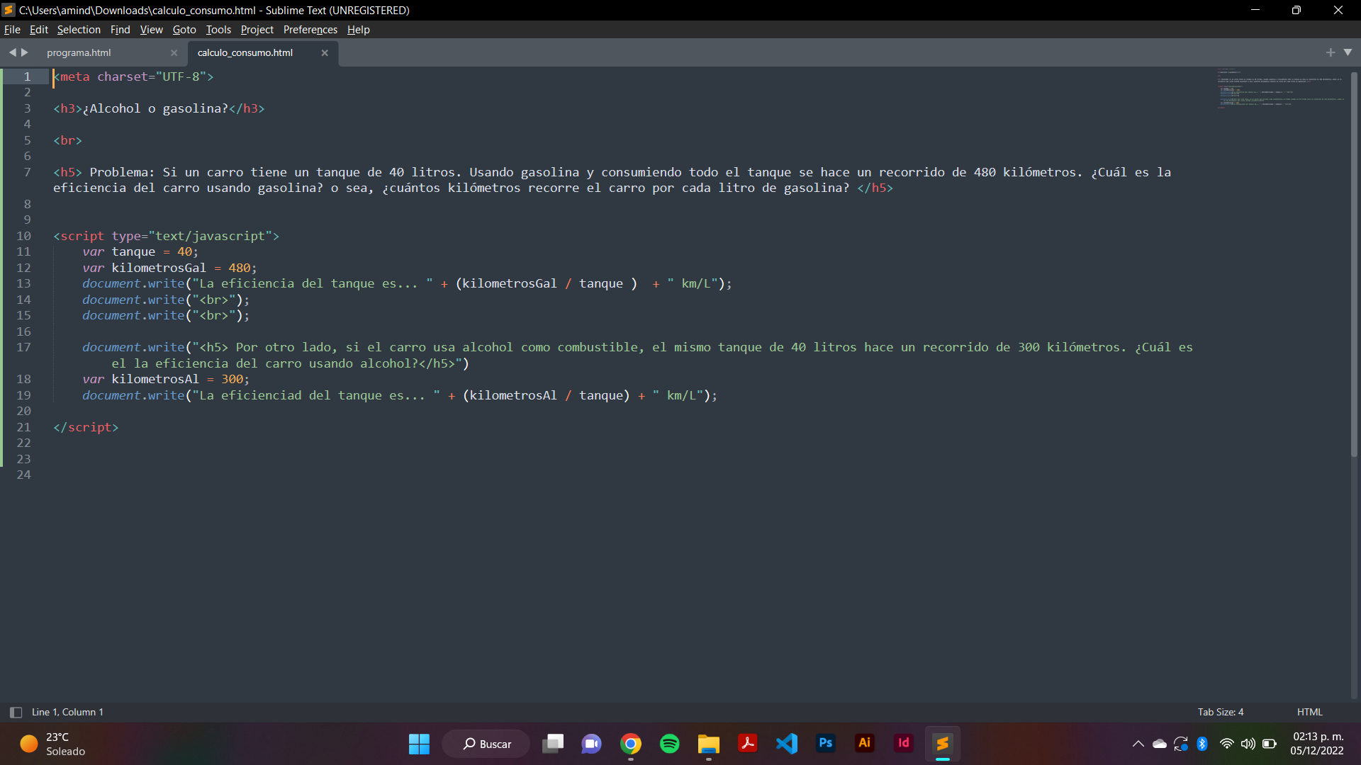Launch Spotify from the taskbar

point(669,743)
